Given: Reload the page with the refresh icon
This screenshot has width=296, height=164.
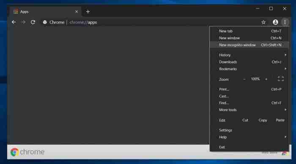Looking at the screenshot, I should click(33, 22).
